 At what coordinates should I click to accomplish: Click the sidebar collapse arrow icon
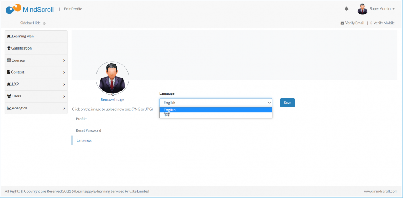pos(44,23)
